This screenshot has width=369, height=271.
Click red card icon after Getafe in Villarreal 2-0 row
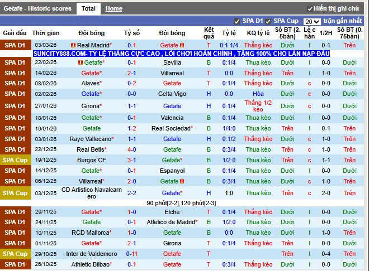(x=182, y=181)
